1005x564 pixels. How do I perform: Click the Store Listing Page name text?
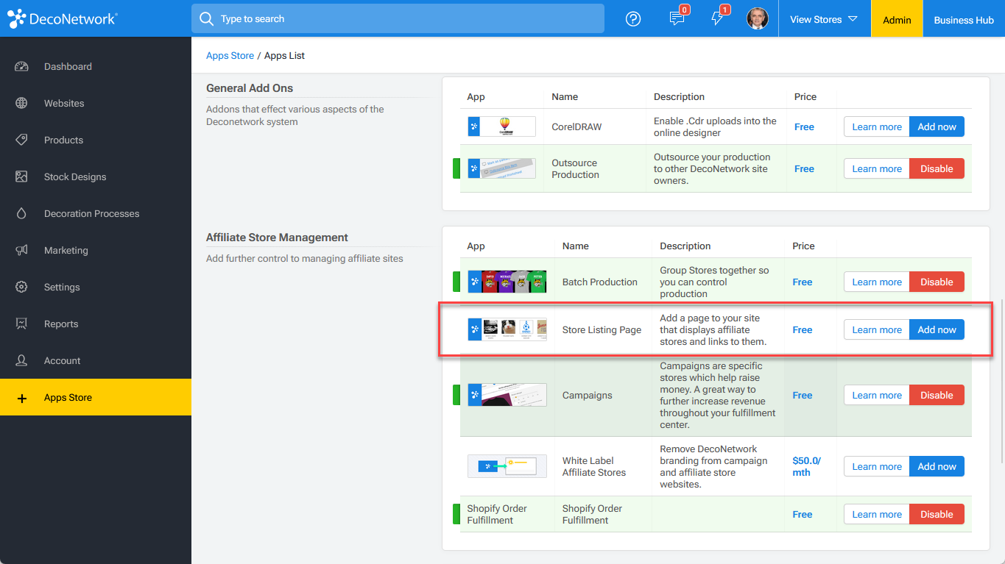click(602, 329)
